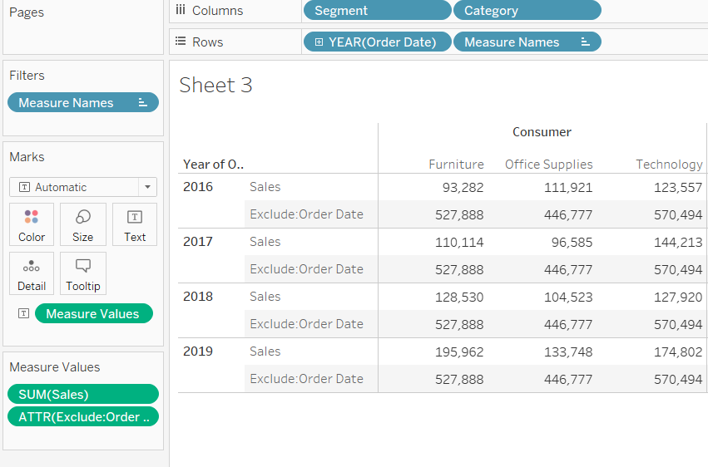Select Measure Values pill on Marks card
The image size is (708, 467).
tap(94, 313)
